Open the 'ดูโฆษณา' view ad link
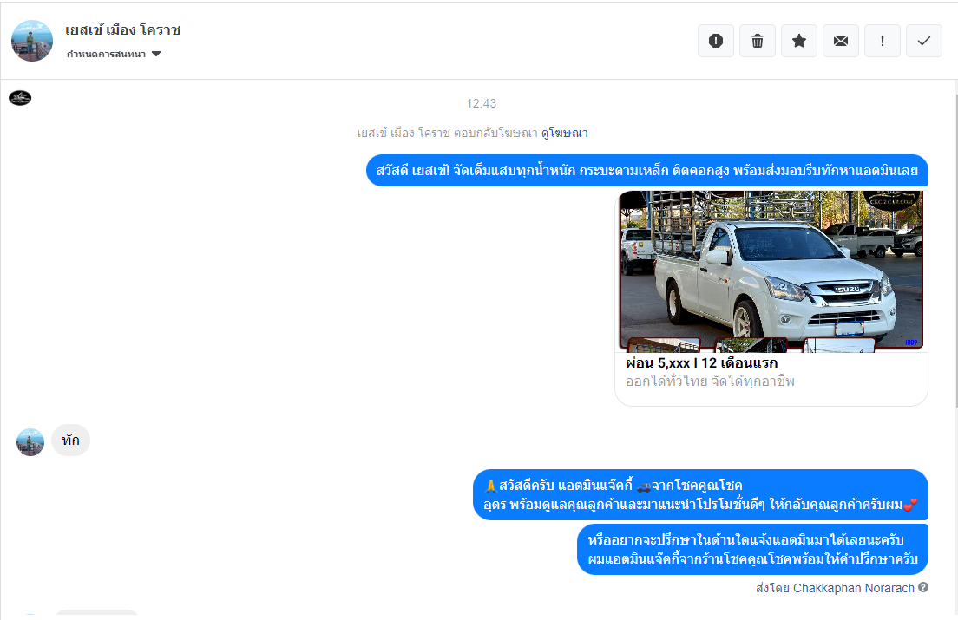958x620 pixels. point(565,133)
